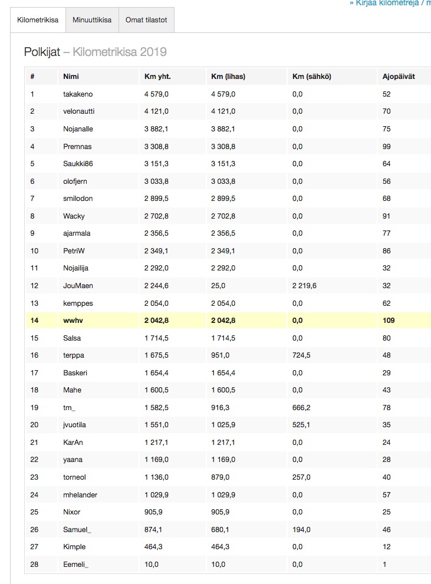431x584 pixels.
Task: Click the Nimi column header
Action: 71,77
